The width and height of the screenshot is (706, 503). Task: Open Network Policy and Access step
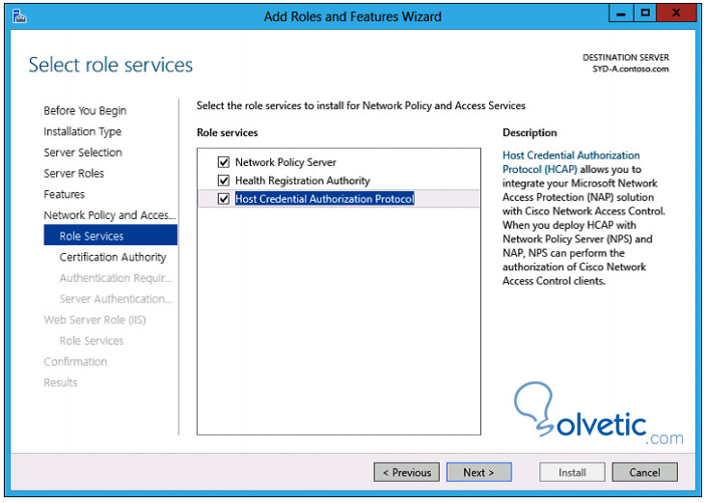point(110,215)
